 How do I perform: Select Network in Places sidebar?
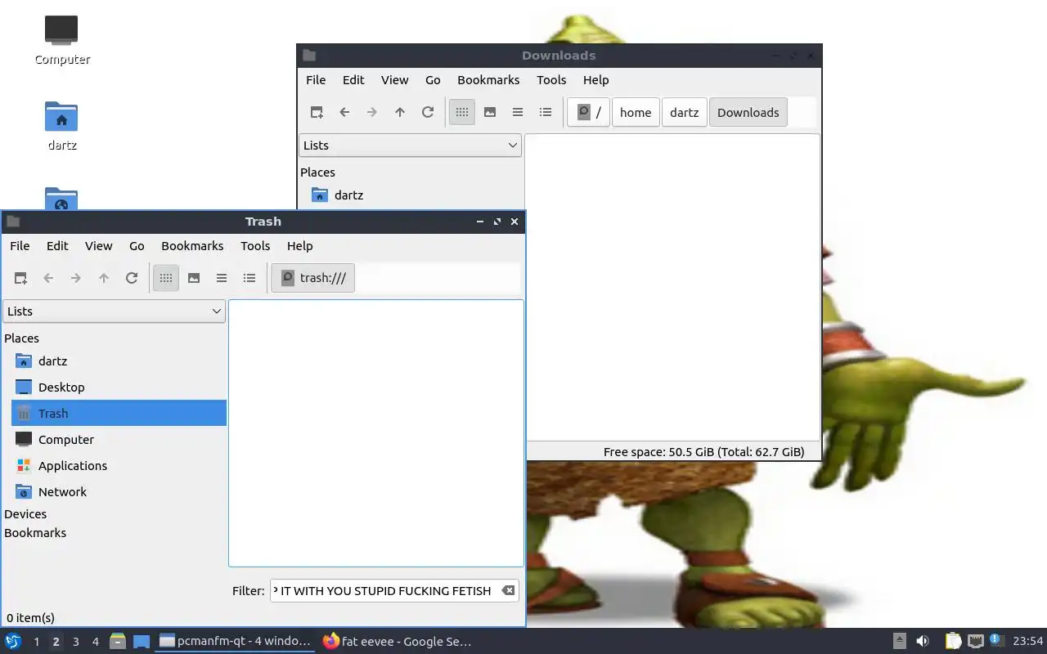click(119, 492)
